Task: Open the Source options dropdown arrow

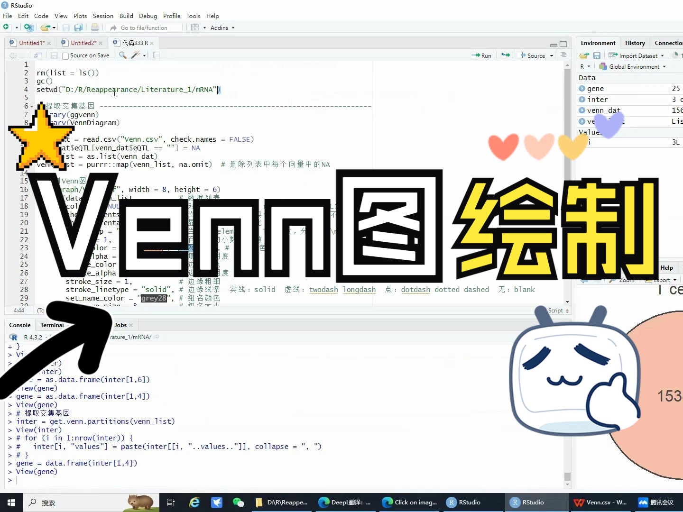Action: 552,55
